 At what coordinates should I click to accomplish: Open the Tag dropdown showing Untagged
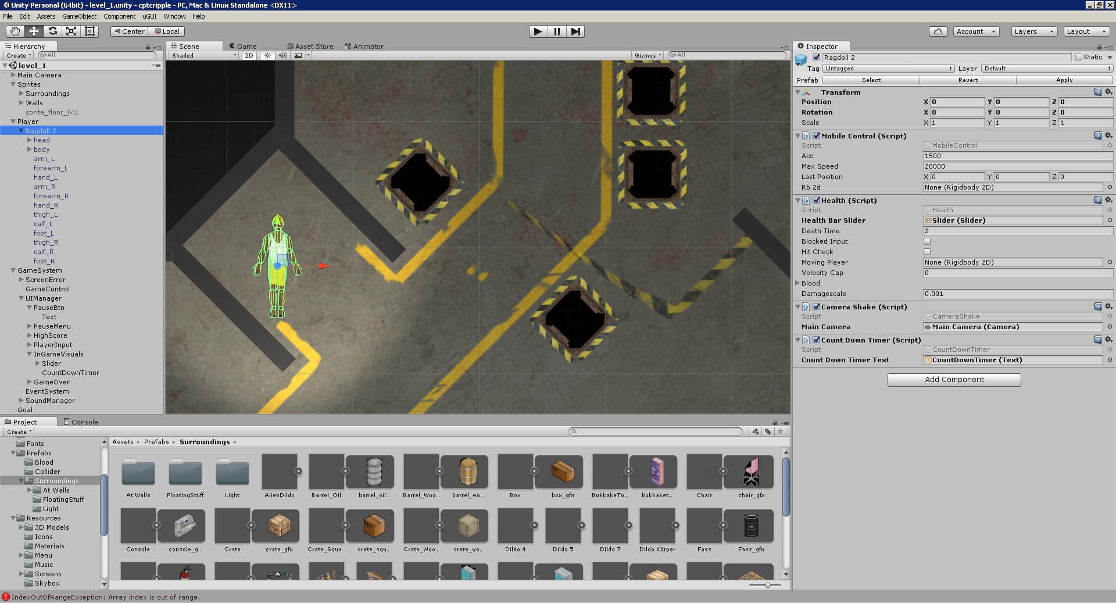point(888,69)
